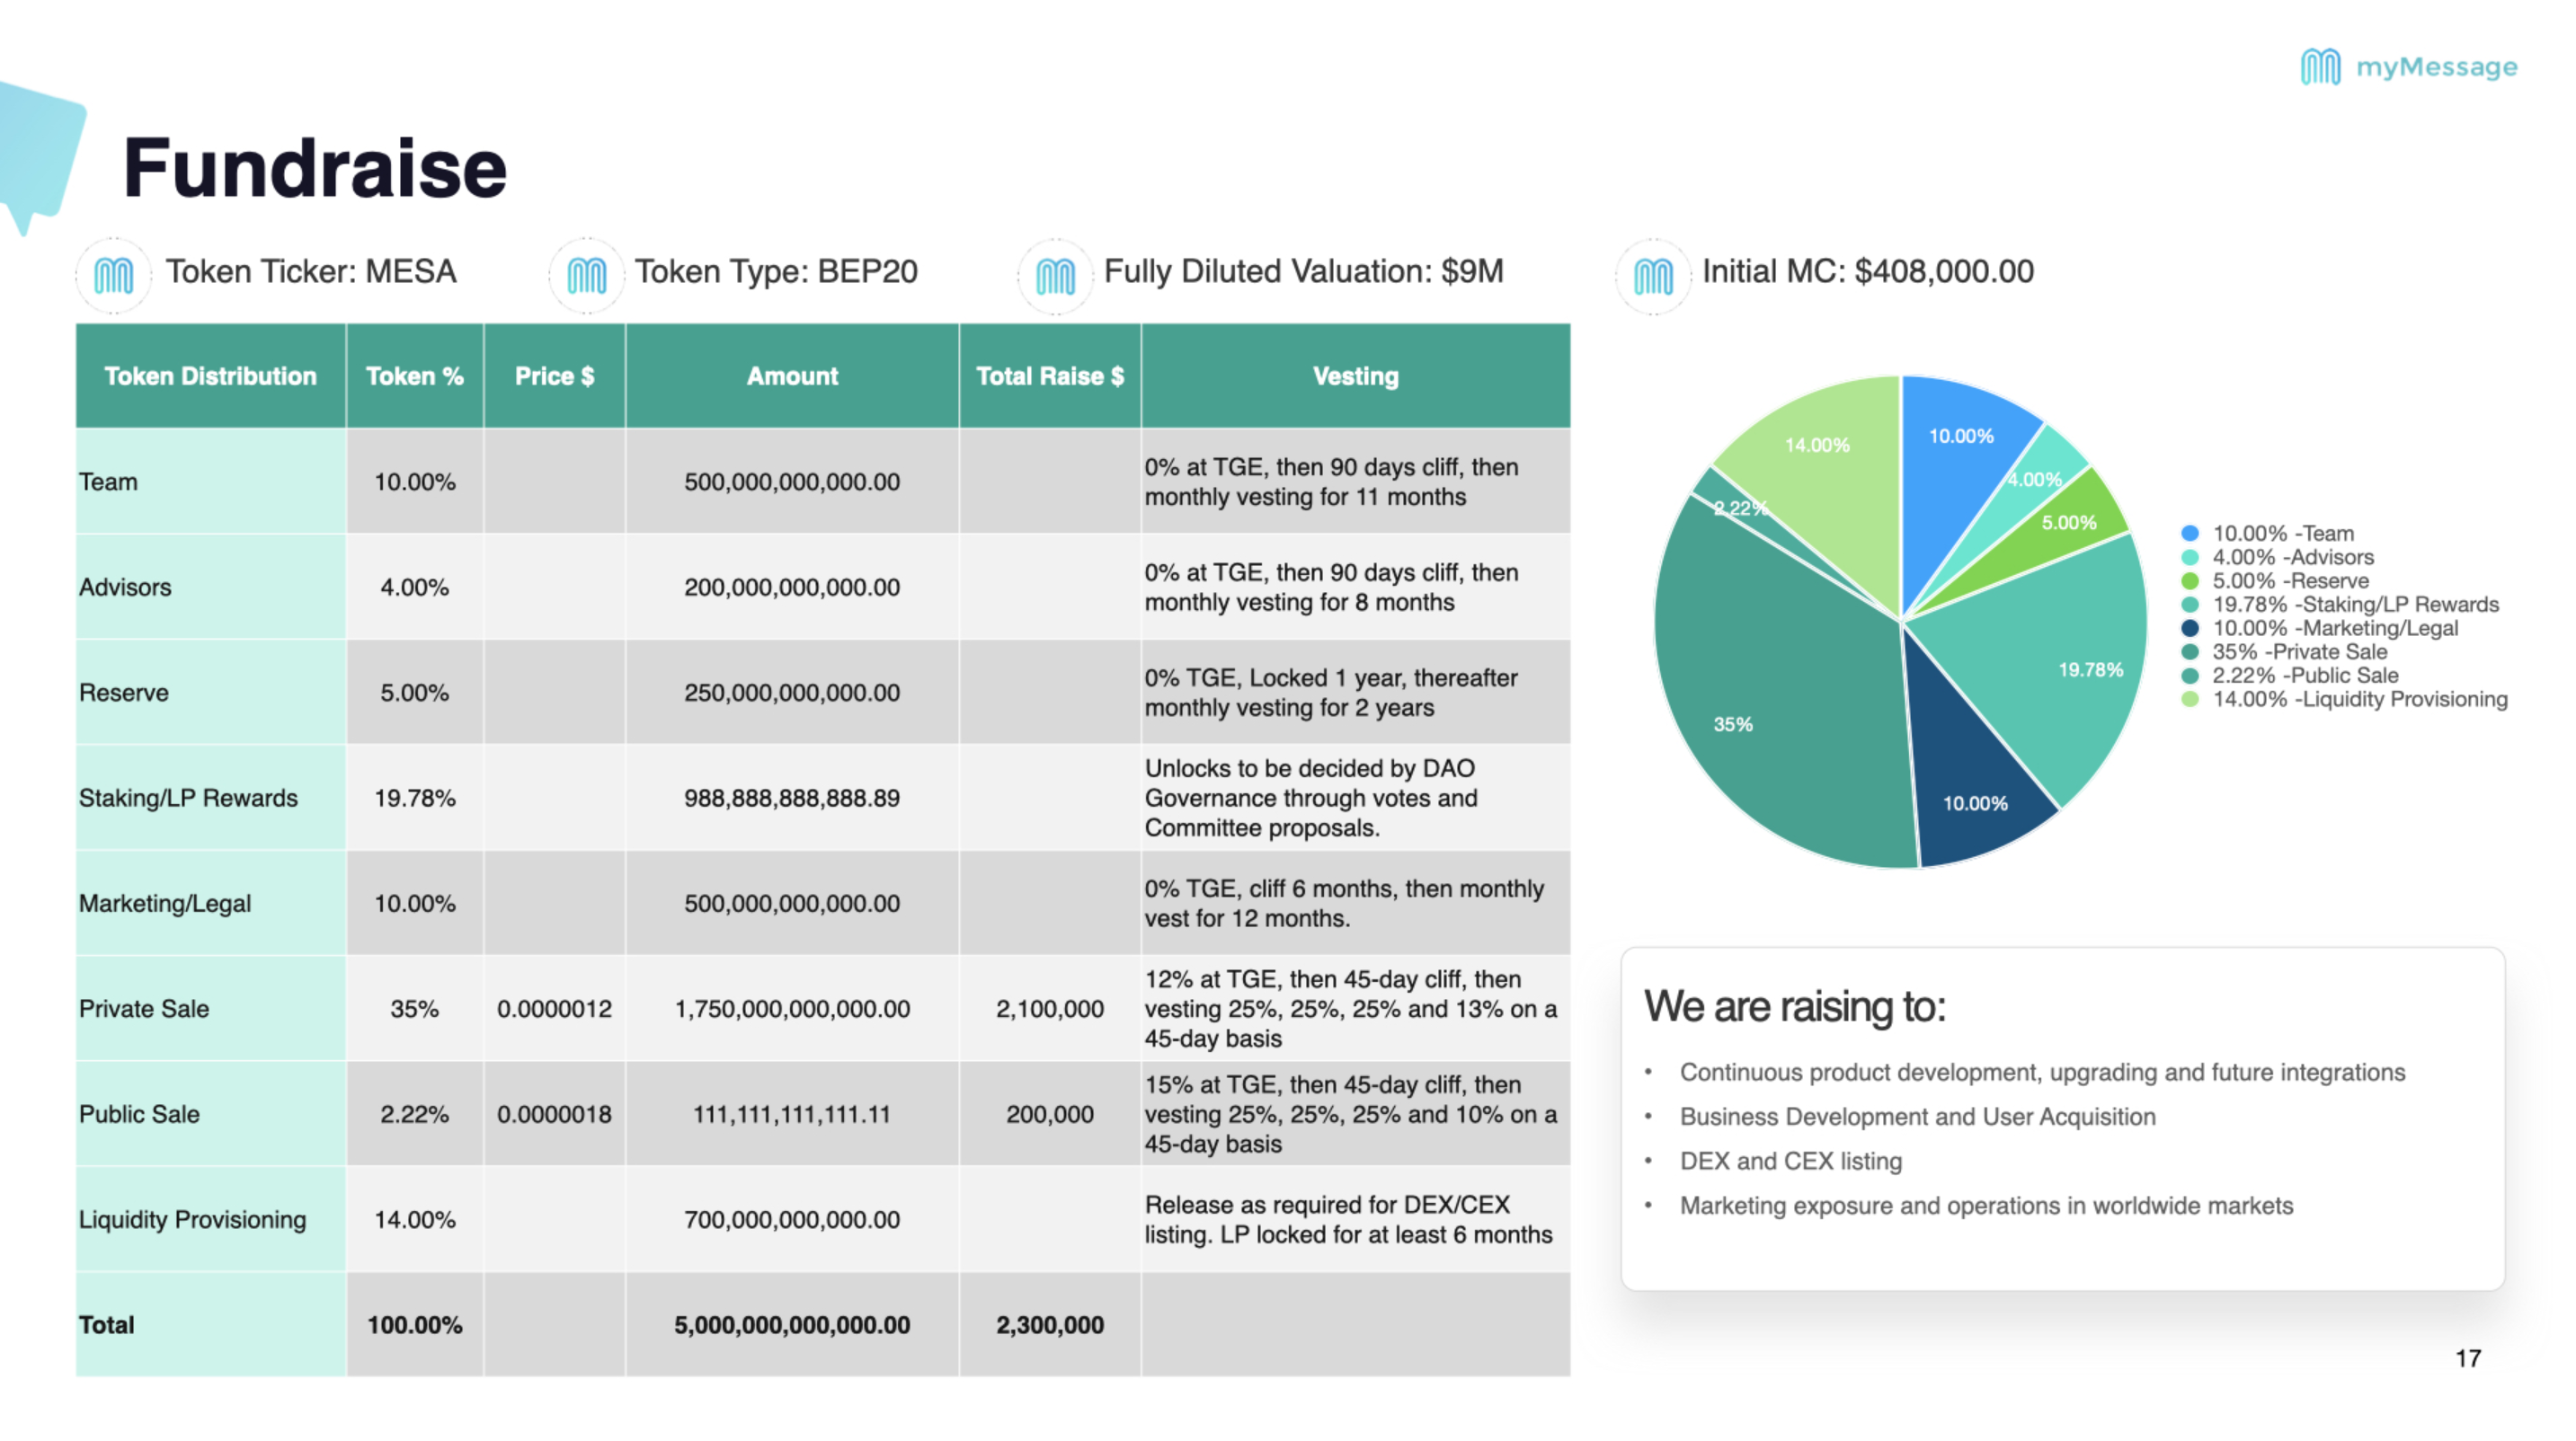Click the light green Liquidity Provisioning legend dot
This screenshot has height=1441, width=2576.
click(x=2190, y=699)
